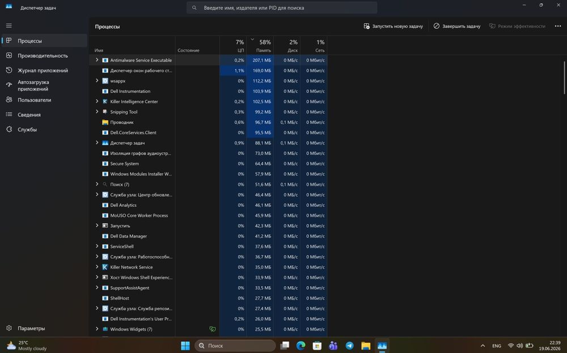
Task: Sort by ЦП column header
Action: [233, 45]
